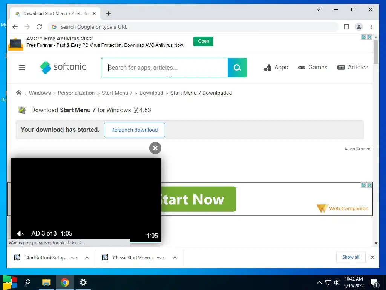Switch to Chrome on taskbar
The height and width of the screenshot is (290, 386).
point(65,282)
